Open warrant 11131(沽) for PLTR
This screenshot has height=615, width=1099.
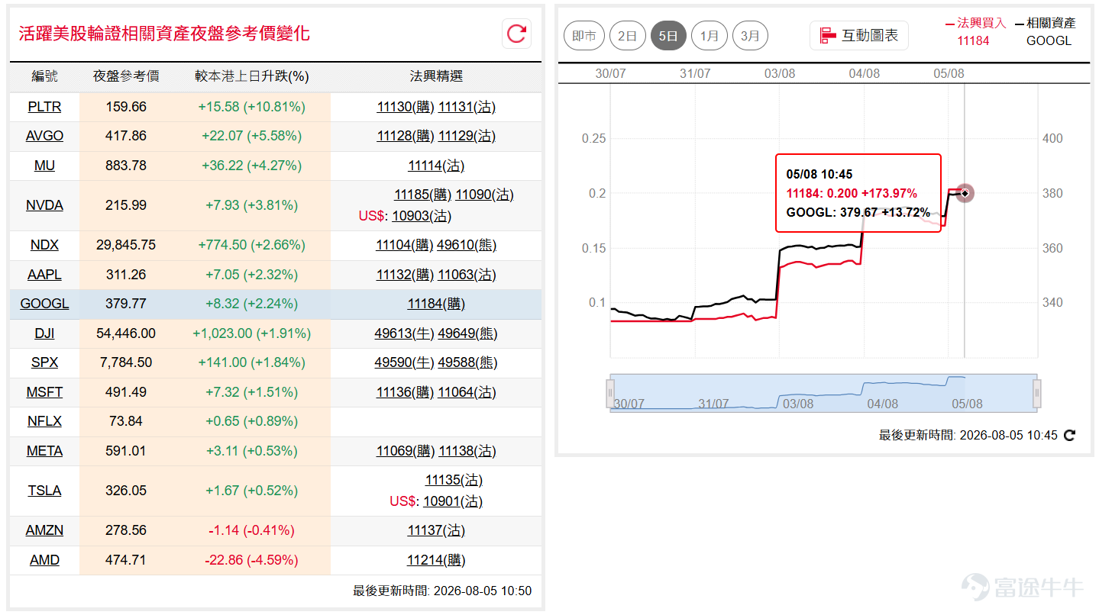point(467,107)
